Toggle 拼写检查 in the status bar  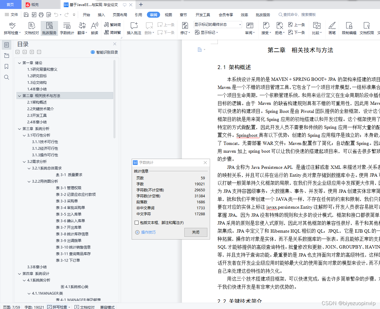pos(59,307)
